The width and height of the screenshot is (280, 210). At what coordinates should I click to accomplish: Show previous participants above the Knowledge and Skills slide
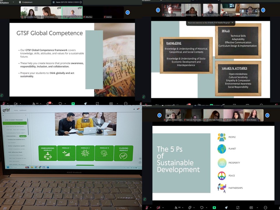(x=158, y=10)
